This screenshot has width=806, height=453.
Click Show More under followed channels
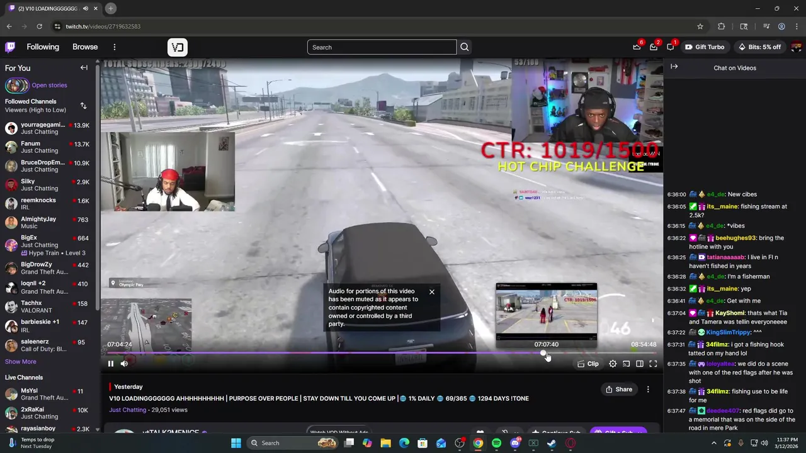21,362
